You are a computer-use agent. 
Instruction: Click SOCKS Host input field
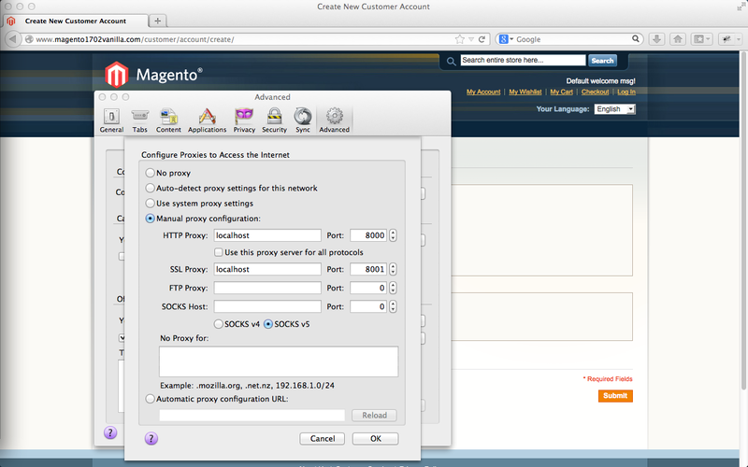click(x=267, y=306)
